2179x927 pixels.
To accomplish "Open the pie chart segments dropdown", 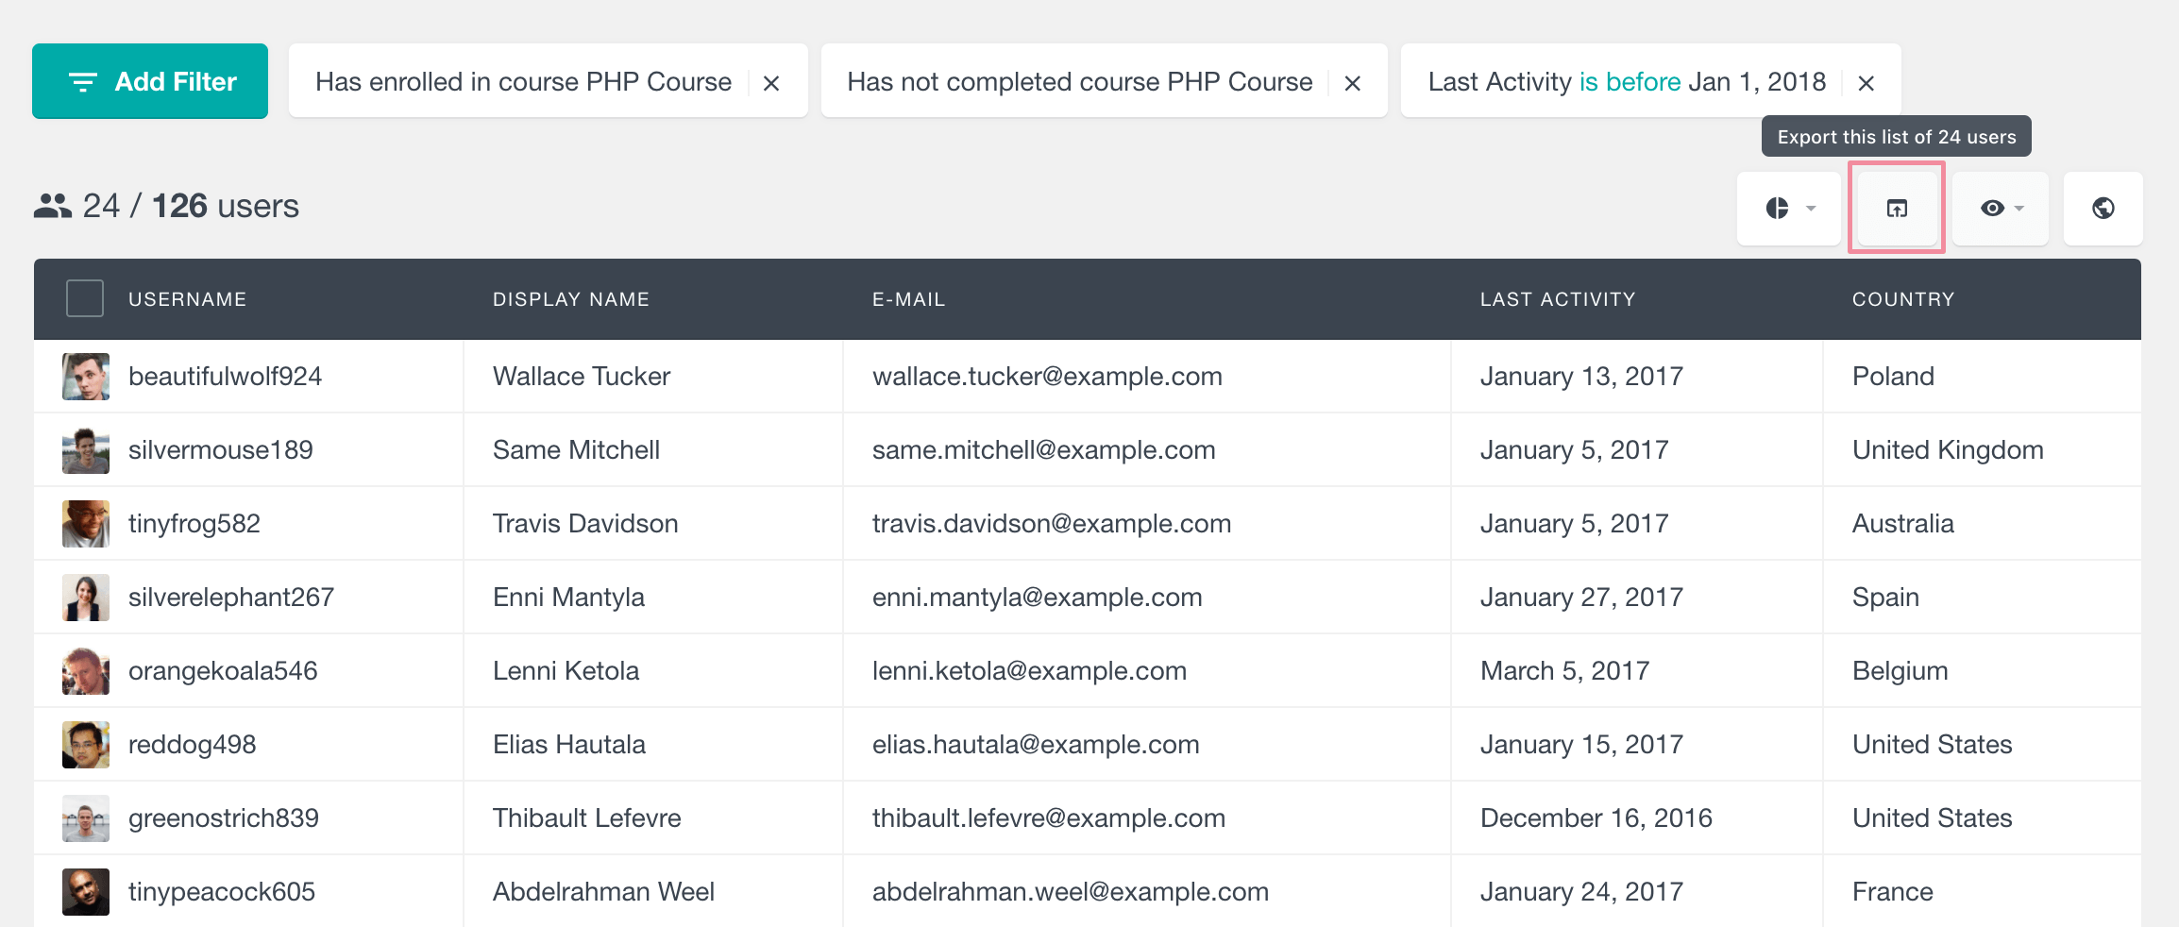I will point(1789,208).
